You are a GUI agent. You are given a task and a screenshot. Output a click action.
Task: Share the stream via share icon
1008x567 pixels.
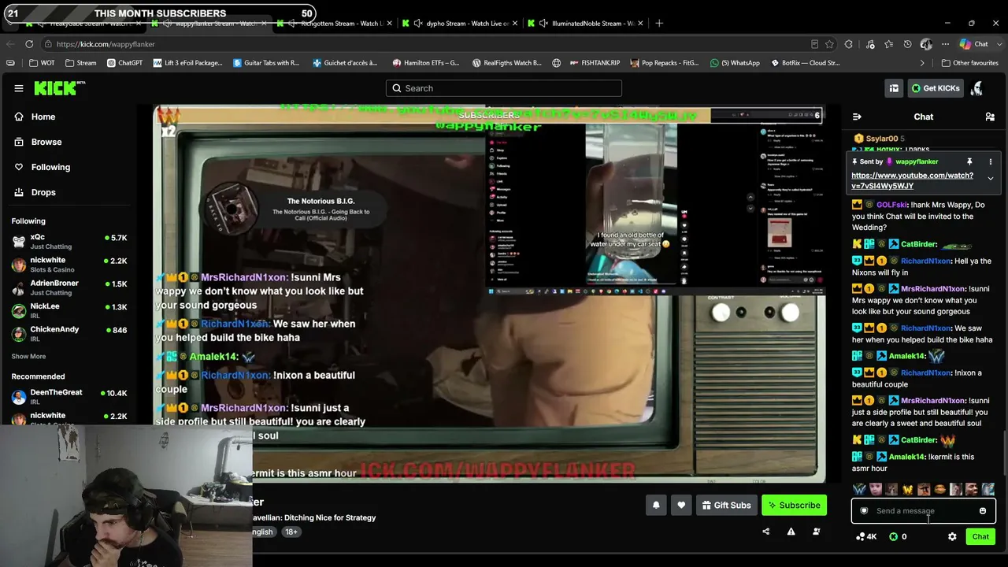tap(765, 532)
